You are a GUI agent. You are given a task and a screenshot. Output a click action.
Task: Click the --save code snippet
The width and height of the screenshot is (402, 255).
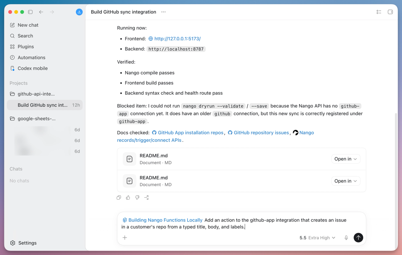coord(259,106)
